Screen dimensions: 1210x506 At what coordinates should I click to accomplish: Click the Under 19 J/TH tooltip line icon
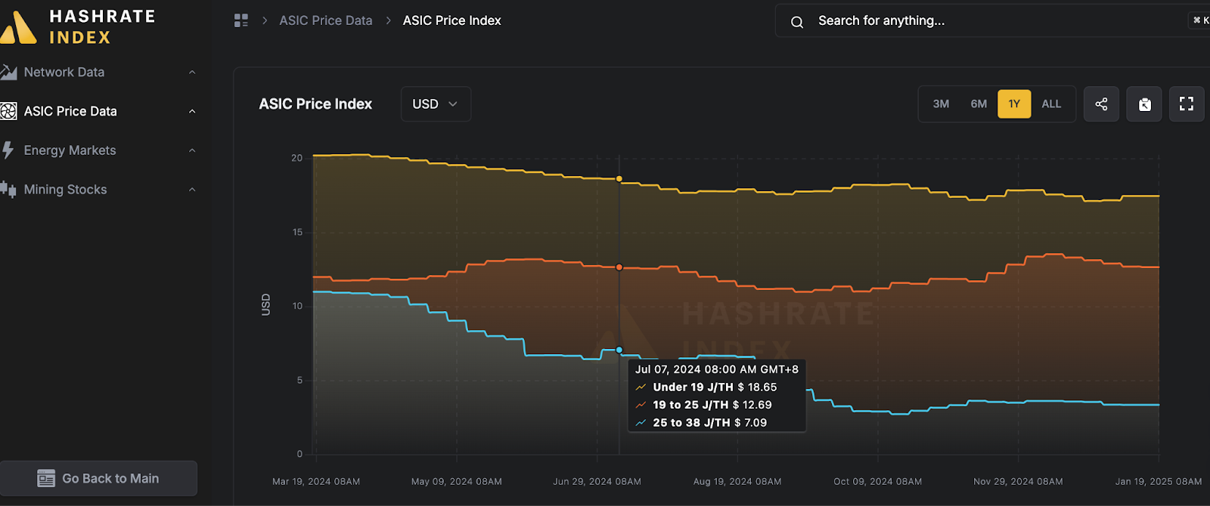click(641, 387)
